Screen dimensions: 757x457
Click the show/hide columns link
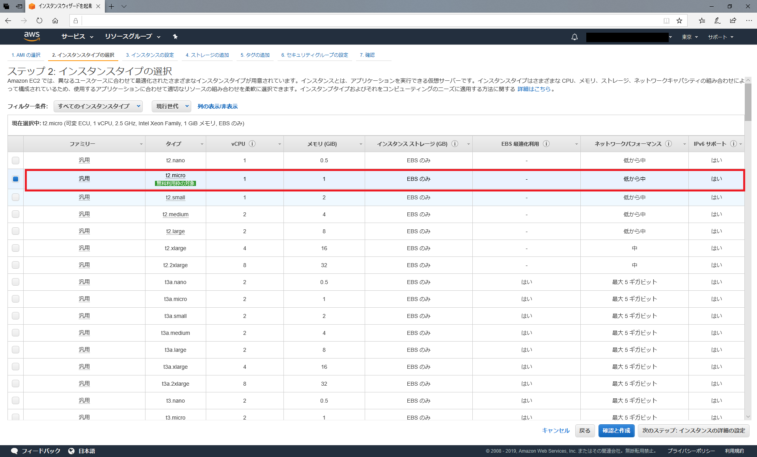pyautogui.click(x=218, y=106)
